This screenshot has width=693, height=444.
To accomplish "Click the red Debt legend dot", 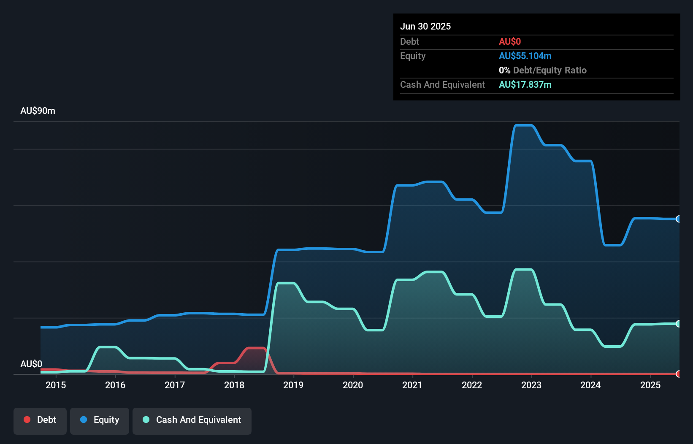I will 27,420.
